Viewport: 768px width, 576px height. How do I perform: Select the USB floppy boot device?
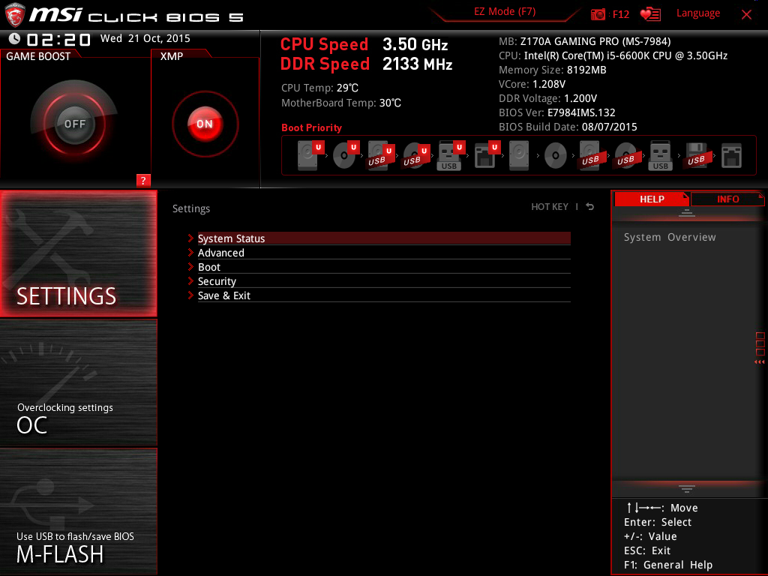tap(696, 155)
